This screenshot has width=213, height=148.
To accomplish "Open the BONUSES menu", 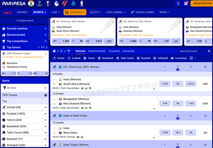I will [x=75, y=12].
